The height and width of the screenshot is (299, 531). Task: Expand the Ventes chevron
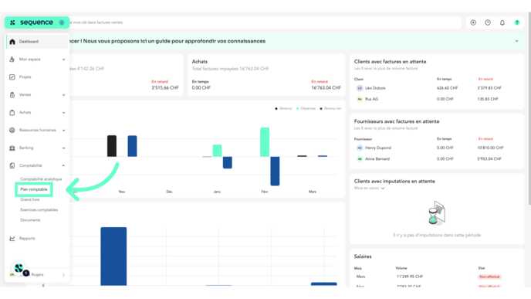pos(63,95)
